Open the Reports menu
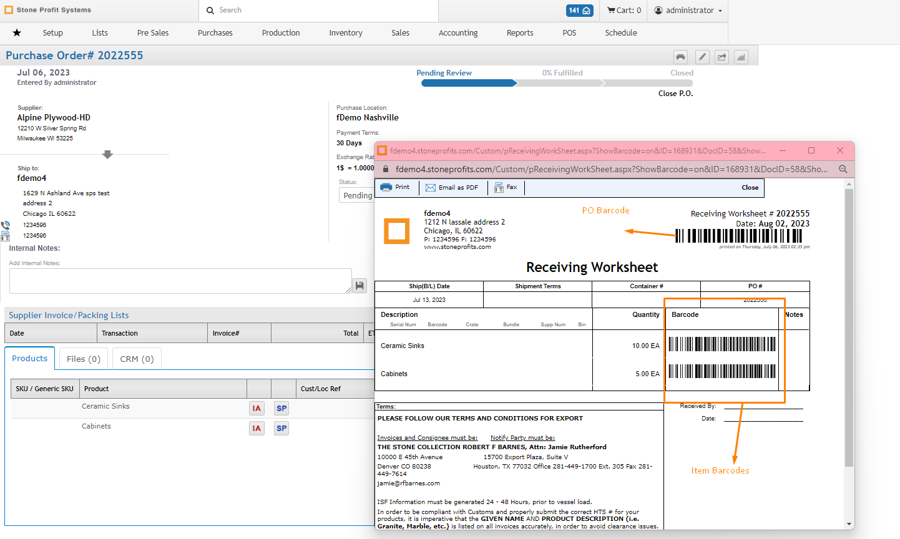The width and height of the screenshot is (900, 539). click(520, 33)
